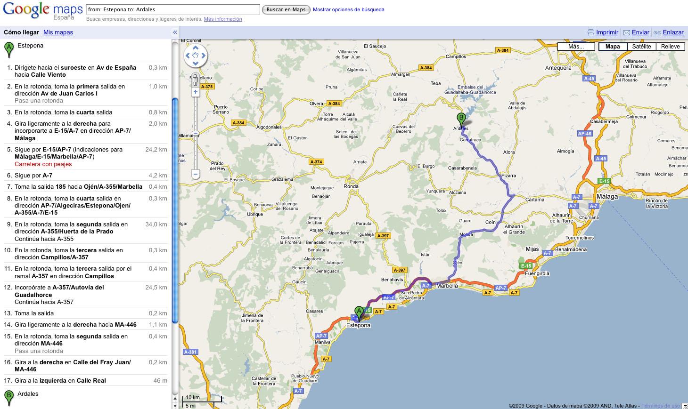Enable the Relieve terrain view
The image size is (688, 409).
(671, 47)
